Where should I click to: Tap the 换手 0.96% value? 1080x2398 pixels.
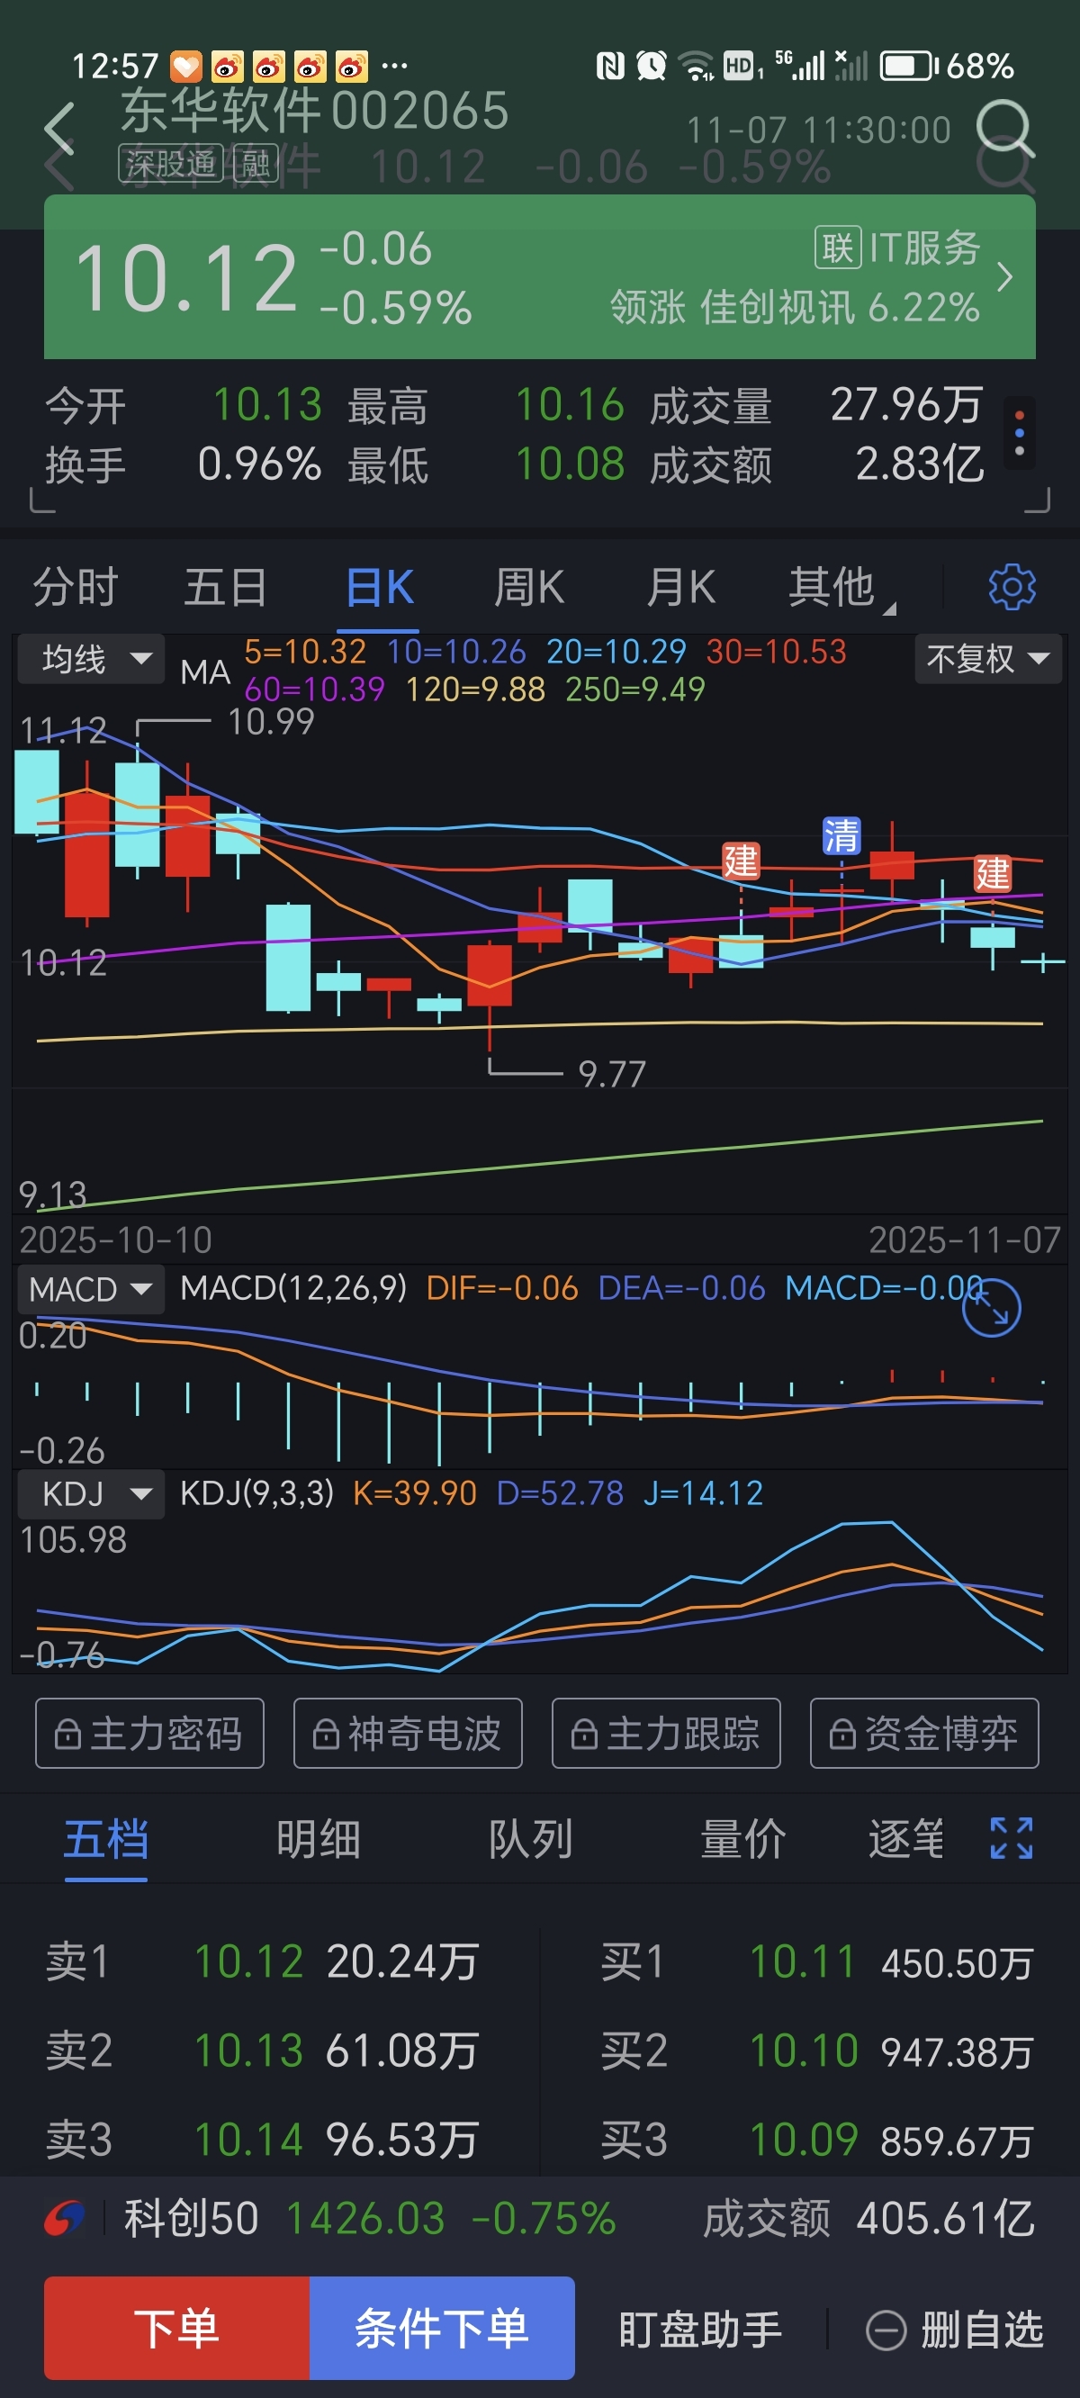260,464
